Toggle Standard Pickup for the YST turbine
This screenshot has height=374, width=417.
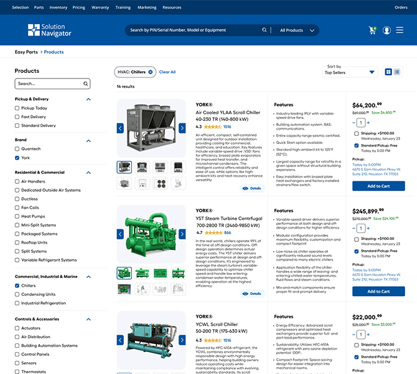(x=357, y=251)
